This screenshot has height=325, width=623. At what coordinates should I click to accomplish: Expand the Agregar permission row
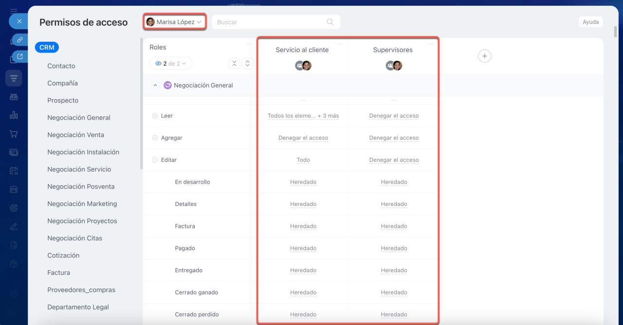click(155, 138)
